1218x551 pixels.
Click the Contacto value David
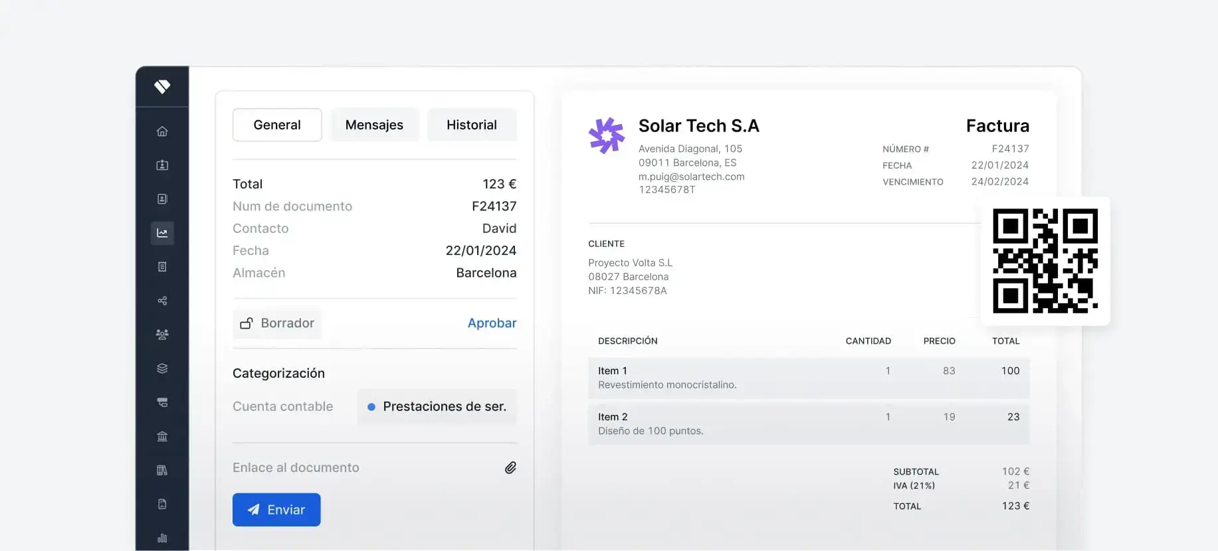(499, 228)
